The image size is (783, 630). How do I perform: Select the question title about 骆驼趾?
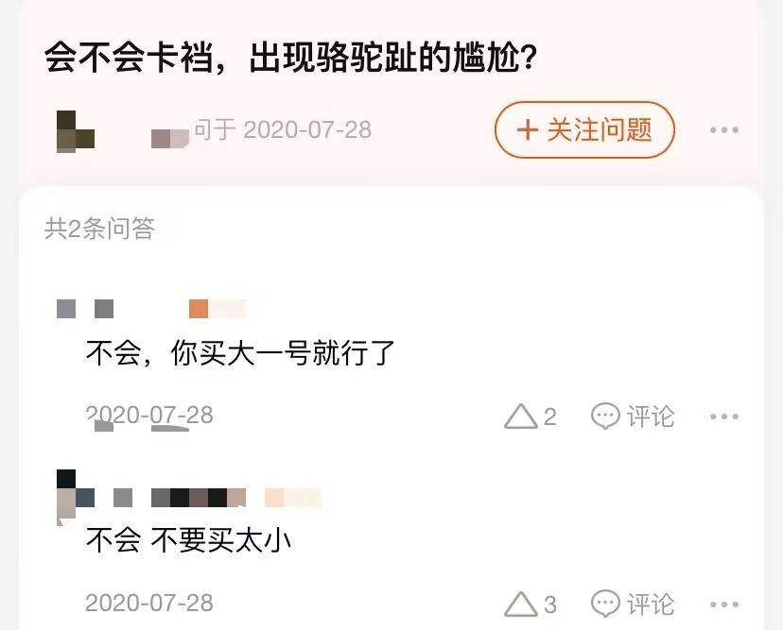[x=290, y=58]
